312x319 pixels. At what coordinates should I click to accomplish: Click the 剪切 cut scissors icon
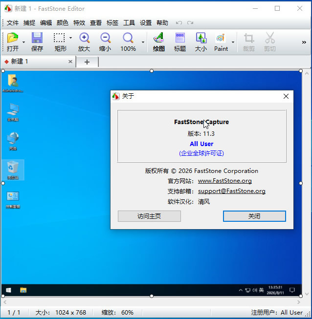pyautogui.click(x=270, y=42)
